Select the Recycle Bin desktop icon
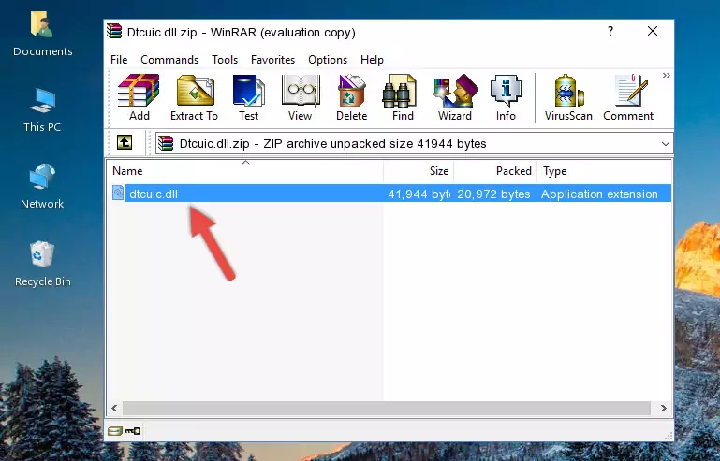 point(42,265)
